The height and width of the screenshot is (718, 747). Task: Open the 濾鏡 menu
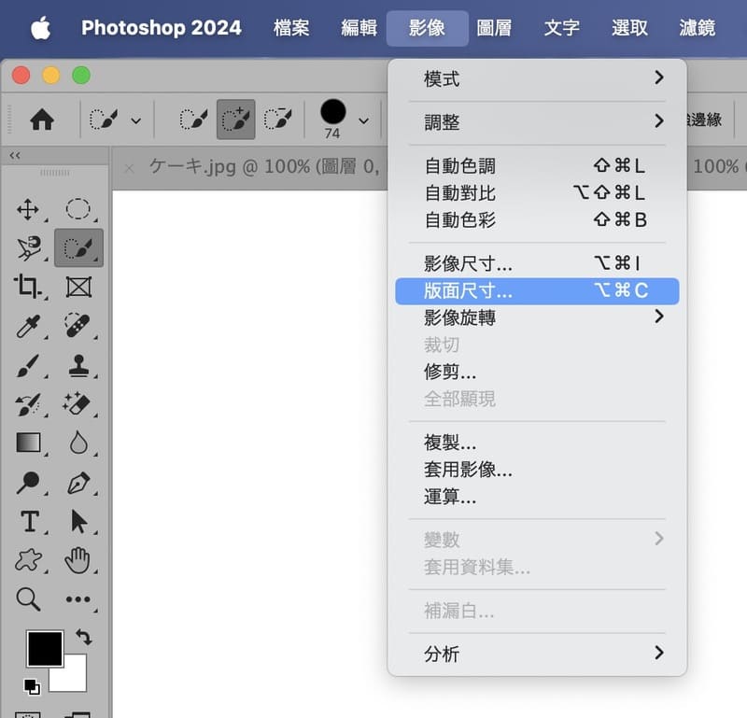(698, 28)
